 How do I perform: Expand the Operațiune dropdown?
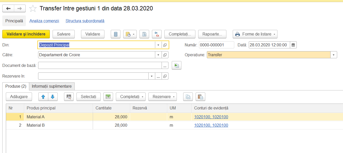[x=334, y=55]
